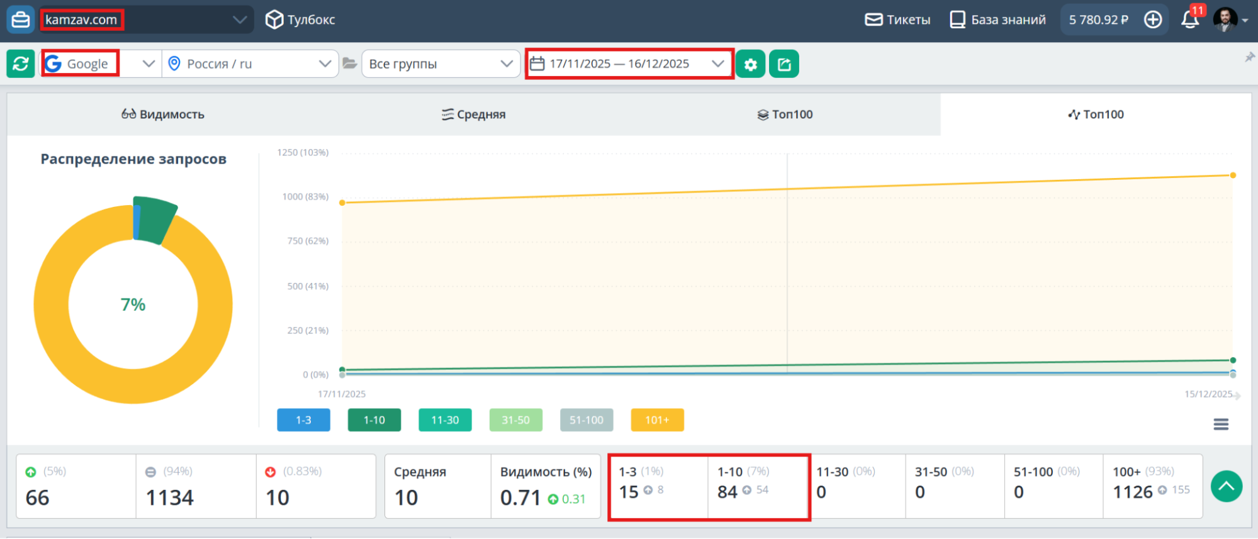The image size is (1258, 539).
Task: Toggle the 11-30 legend series
Action: pyautogui.click(x=445, y=420)
